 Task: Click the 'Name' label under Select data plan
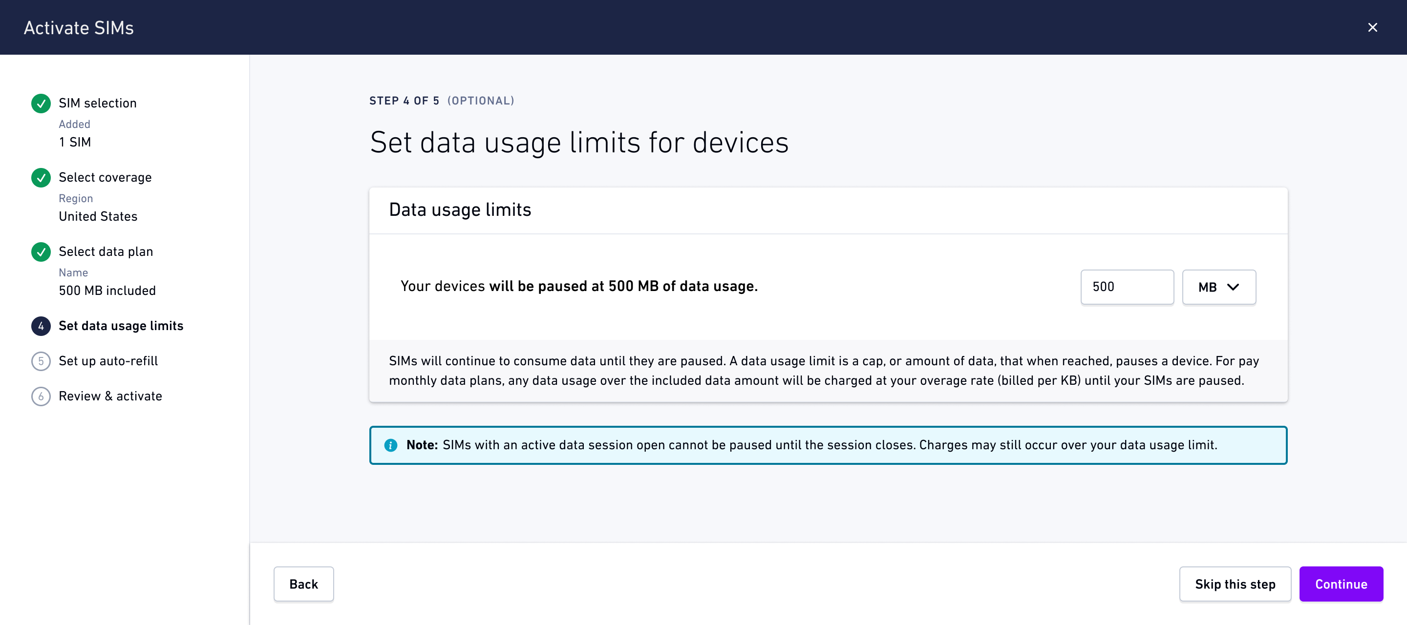[73, 272]
